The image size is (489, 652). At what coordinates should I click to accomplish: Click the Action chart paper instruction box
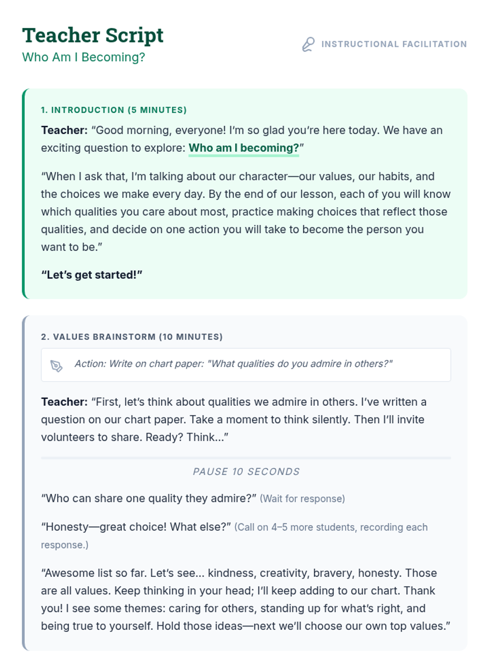tap(246, 365)
